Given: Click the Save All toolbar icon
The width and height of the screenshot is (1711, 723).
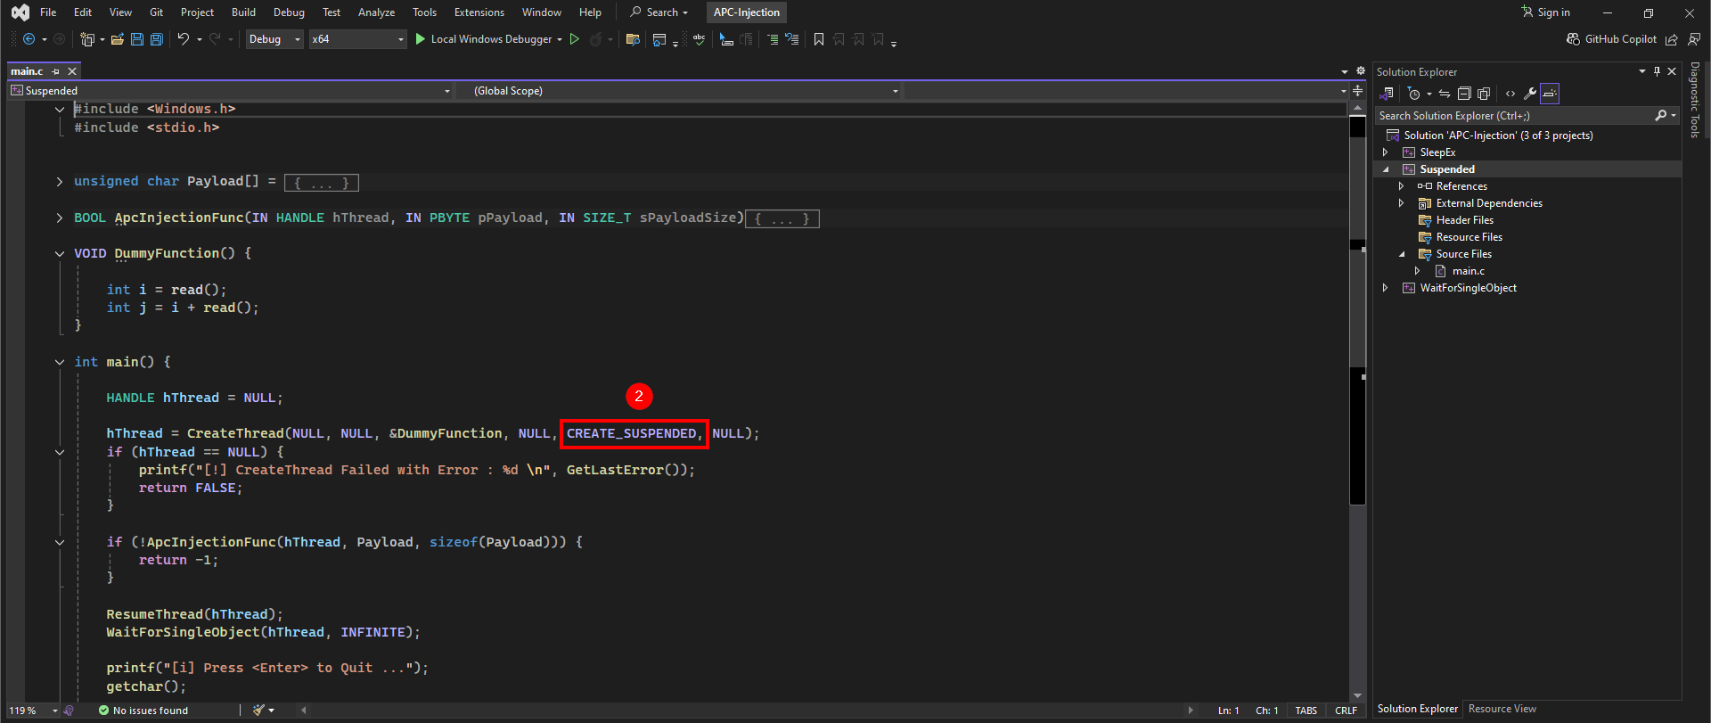Looking at the screenshot, I should [x=157, y=39].
